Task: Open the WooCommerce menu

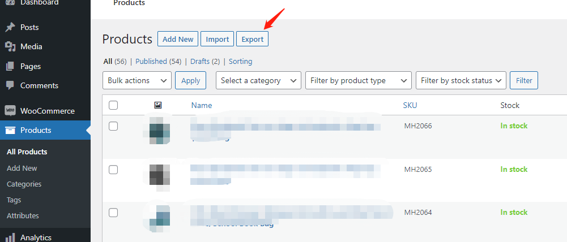Action: coord(48,111)
